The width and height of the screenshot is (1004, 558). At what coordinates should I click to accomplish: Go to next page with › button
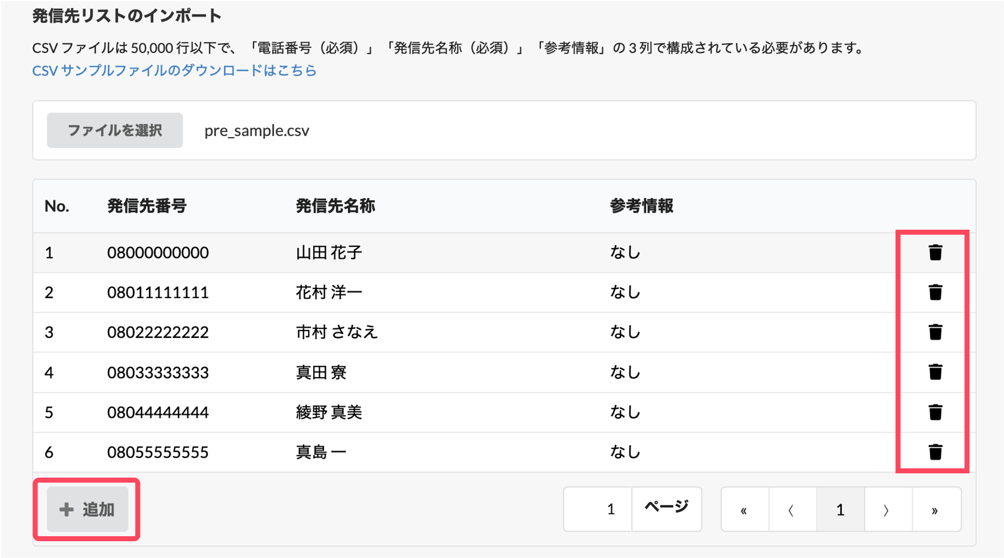coord(888,509)
